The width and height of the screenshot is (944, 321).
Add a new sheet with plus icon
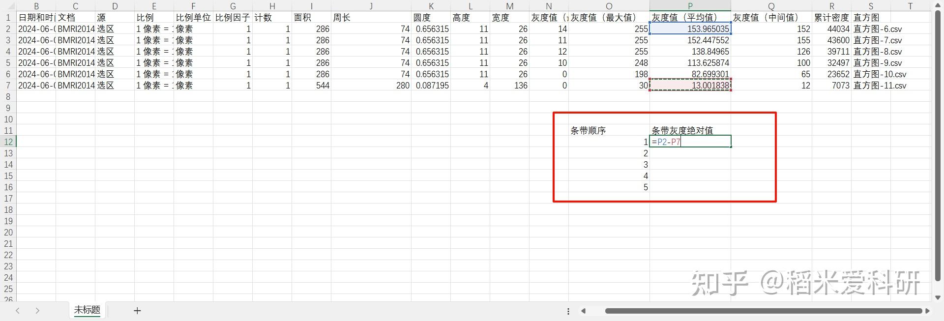[137, 311]
